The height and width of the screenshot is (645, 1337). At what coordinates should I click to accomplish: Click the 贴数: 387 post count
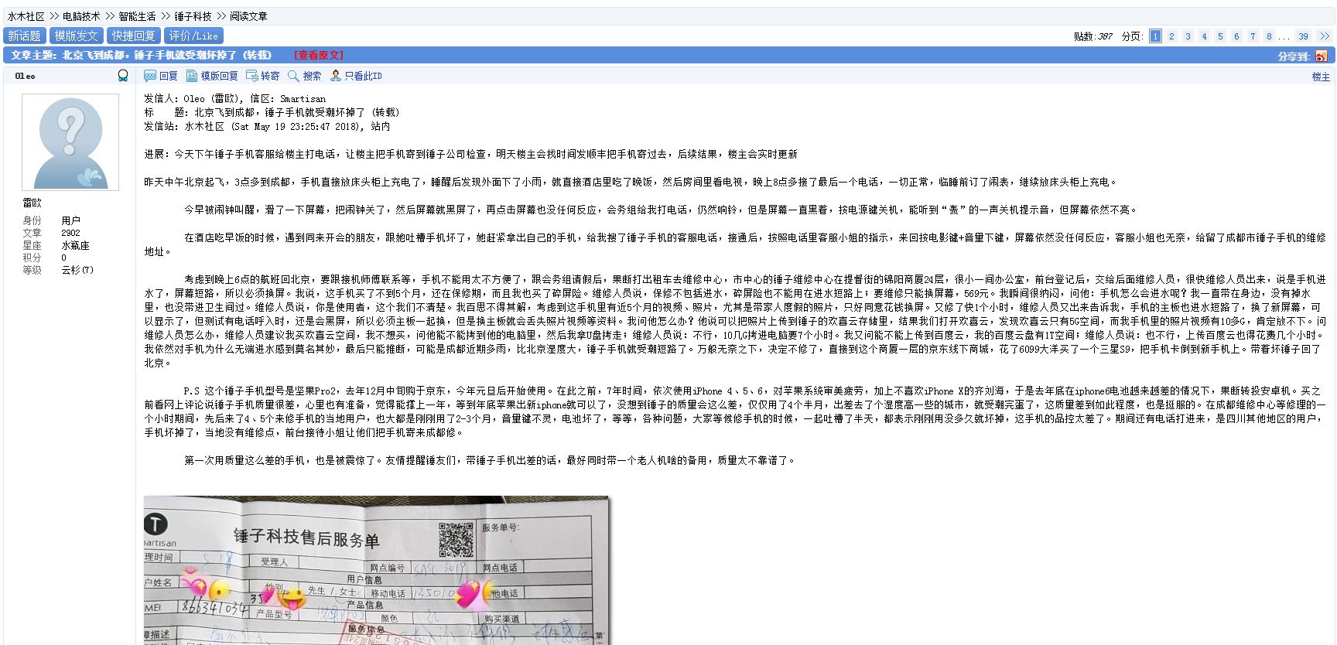[1093, 36]
